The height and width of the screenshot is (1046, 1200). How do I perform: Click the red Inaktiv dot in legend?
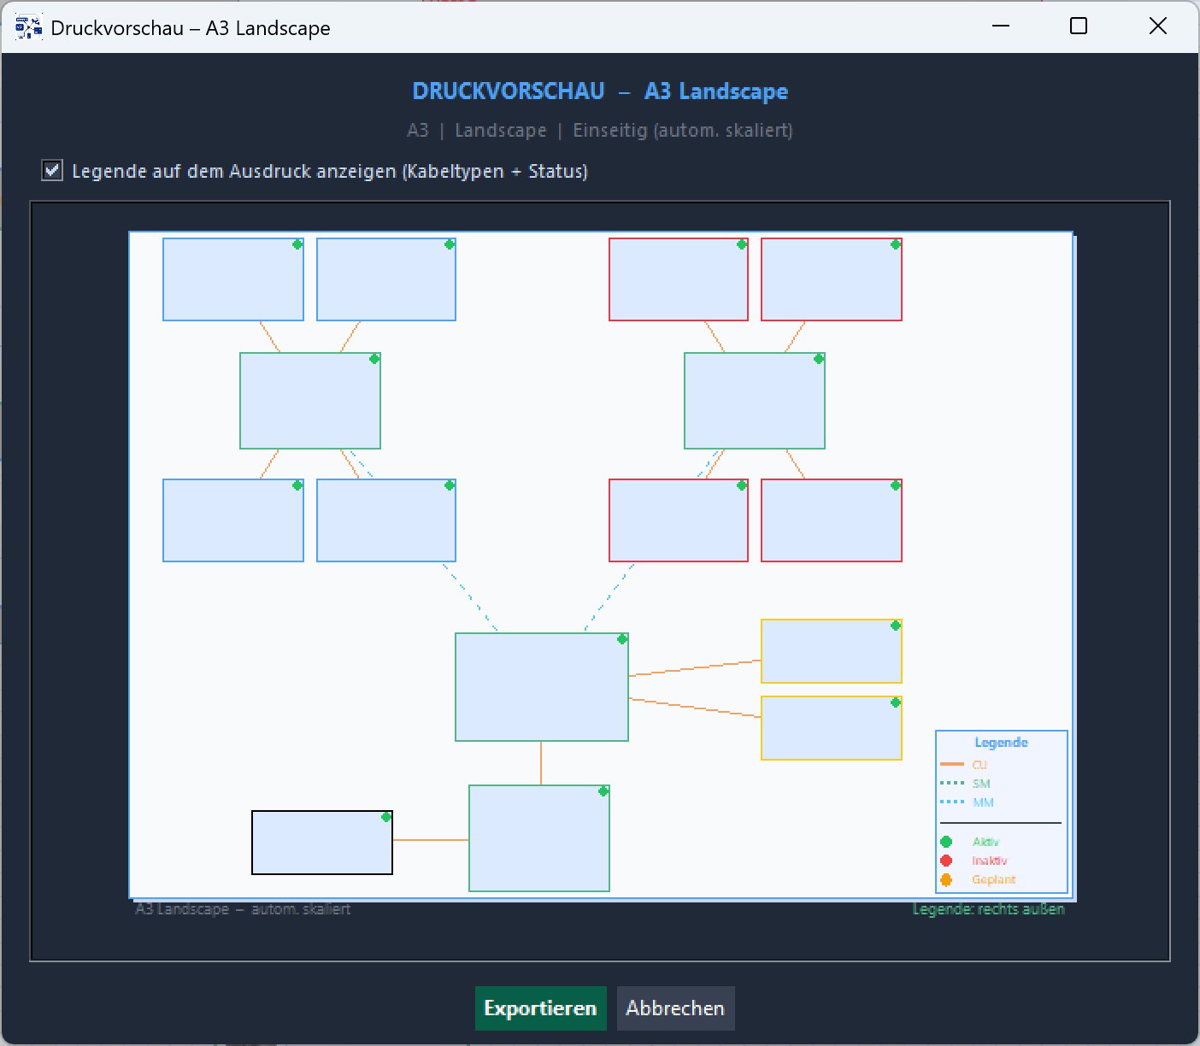tap(946, 861)
